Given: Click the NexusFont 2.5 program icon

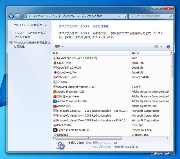Looking at the screenshot, I should tap(55, 58).
